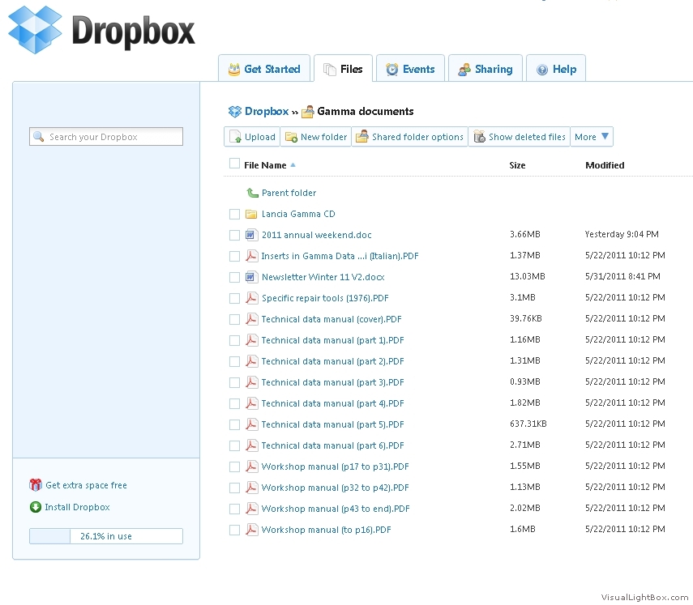Viewport: 693px width, 605px height.
Task: Click the PDF icon for Inserts in Gamma Data
Action: (x=251, y=256)
